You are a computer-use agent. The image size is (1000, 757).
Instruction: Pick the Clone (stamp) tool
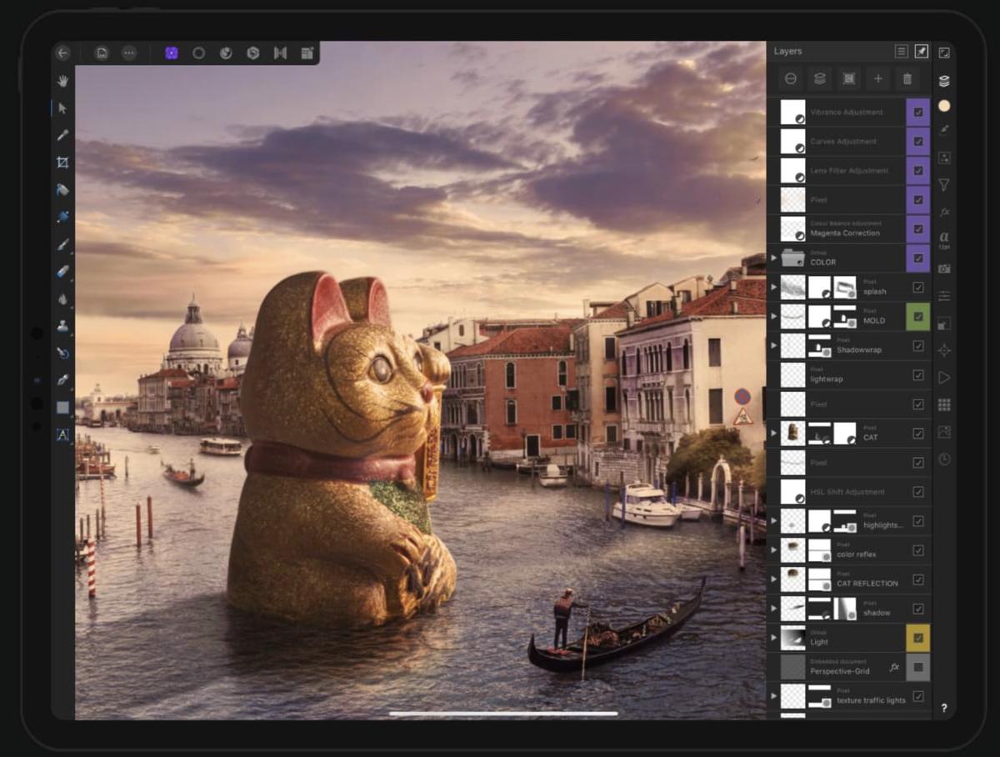click(x=62, y=326)
